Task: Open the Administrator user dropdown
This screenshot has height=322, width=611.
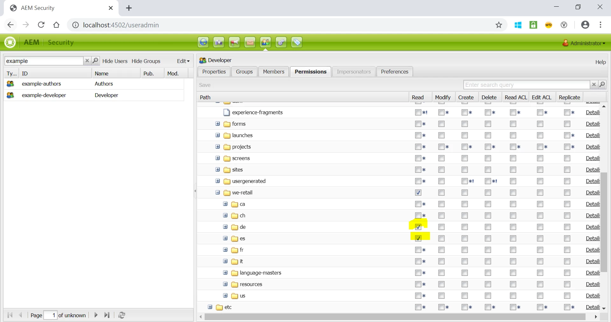Action: [x=584, y=43]
